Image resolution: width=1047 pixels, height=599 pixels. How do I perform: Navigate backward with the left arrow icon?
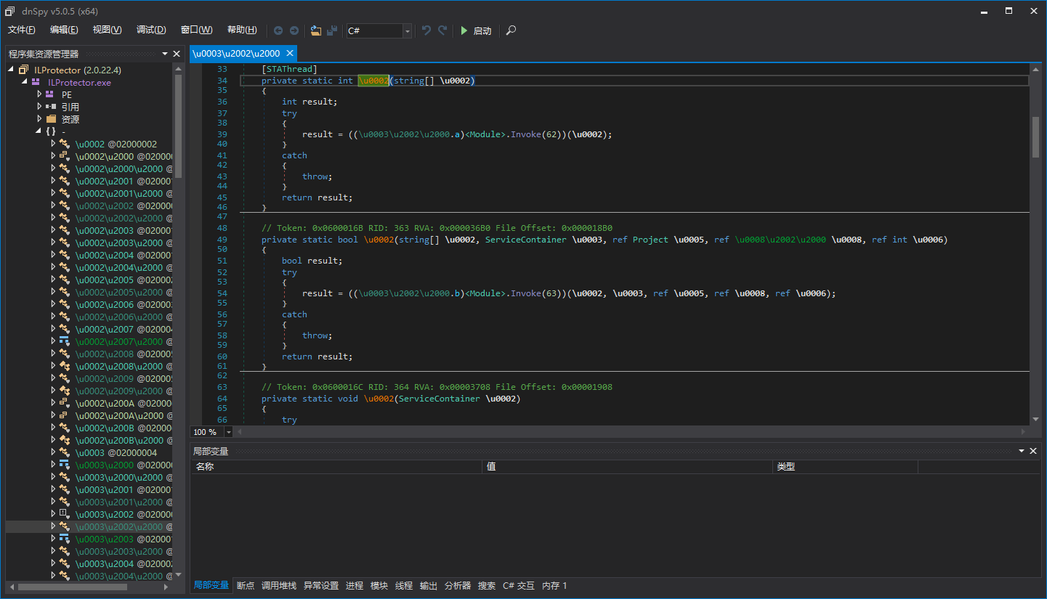click(x=278, y=30)
